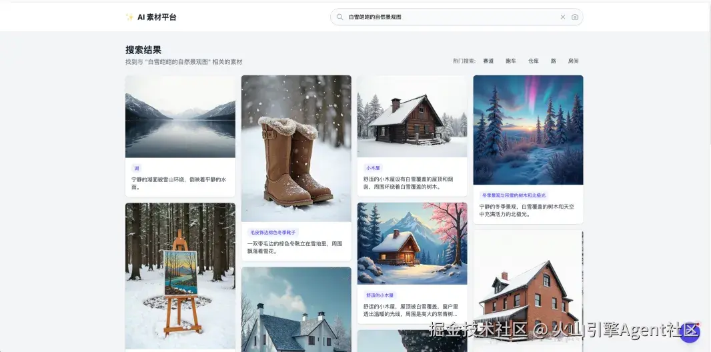
Task: Click the 毛皮饰边棕色冬季靴子 tag
Action: click(x=273, y=233)
